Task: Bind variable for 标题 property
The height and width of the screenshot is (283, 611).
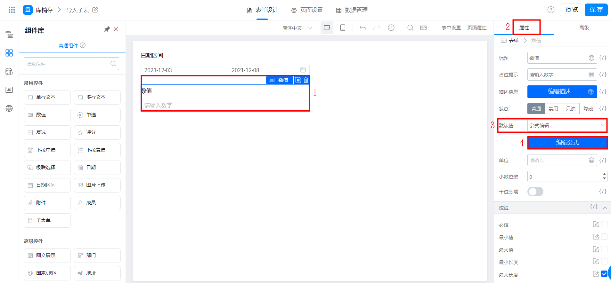Action: (603, 58)
